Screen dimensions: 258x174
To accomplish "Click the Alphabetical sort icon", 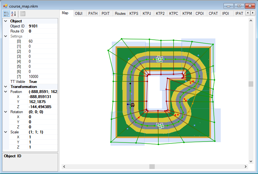I will click(x=14, y=14).
